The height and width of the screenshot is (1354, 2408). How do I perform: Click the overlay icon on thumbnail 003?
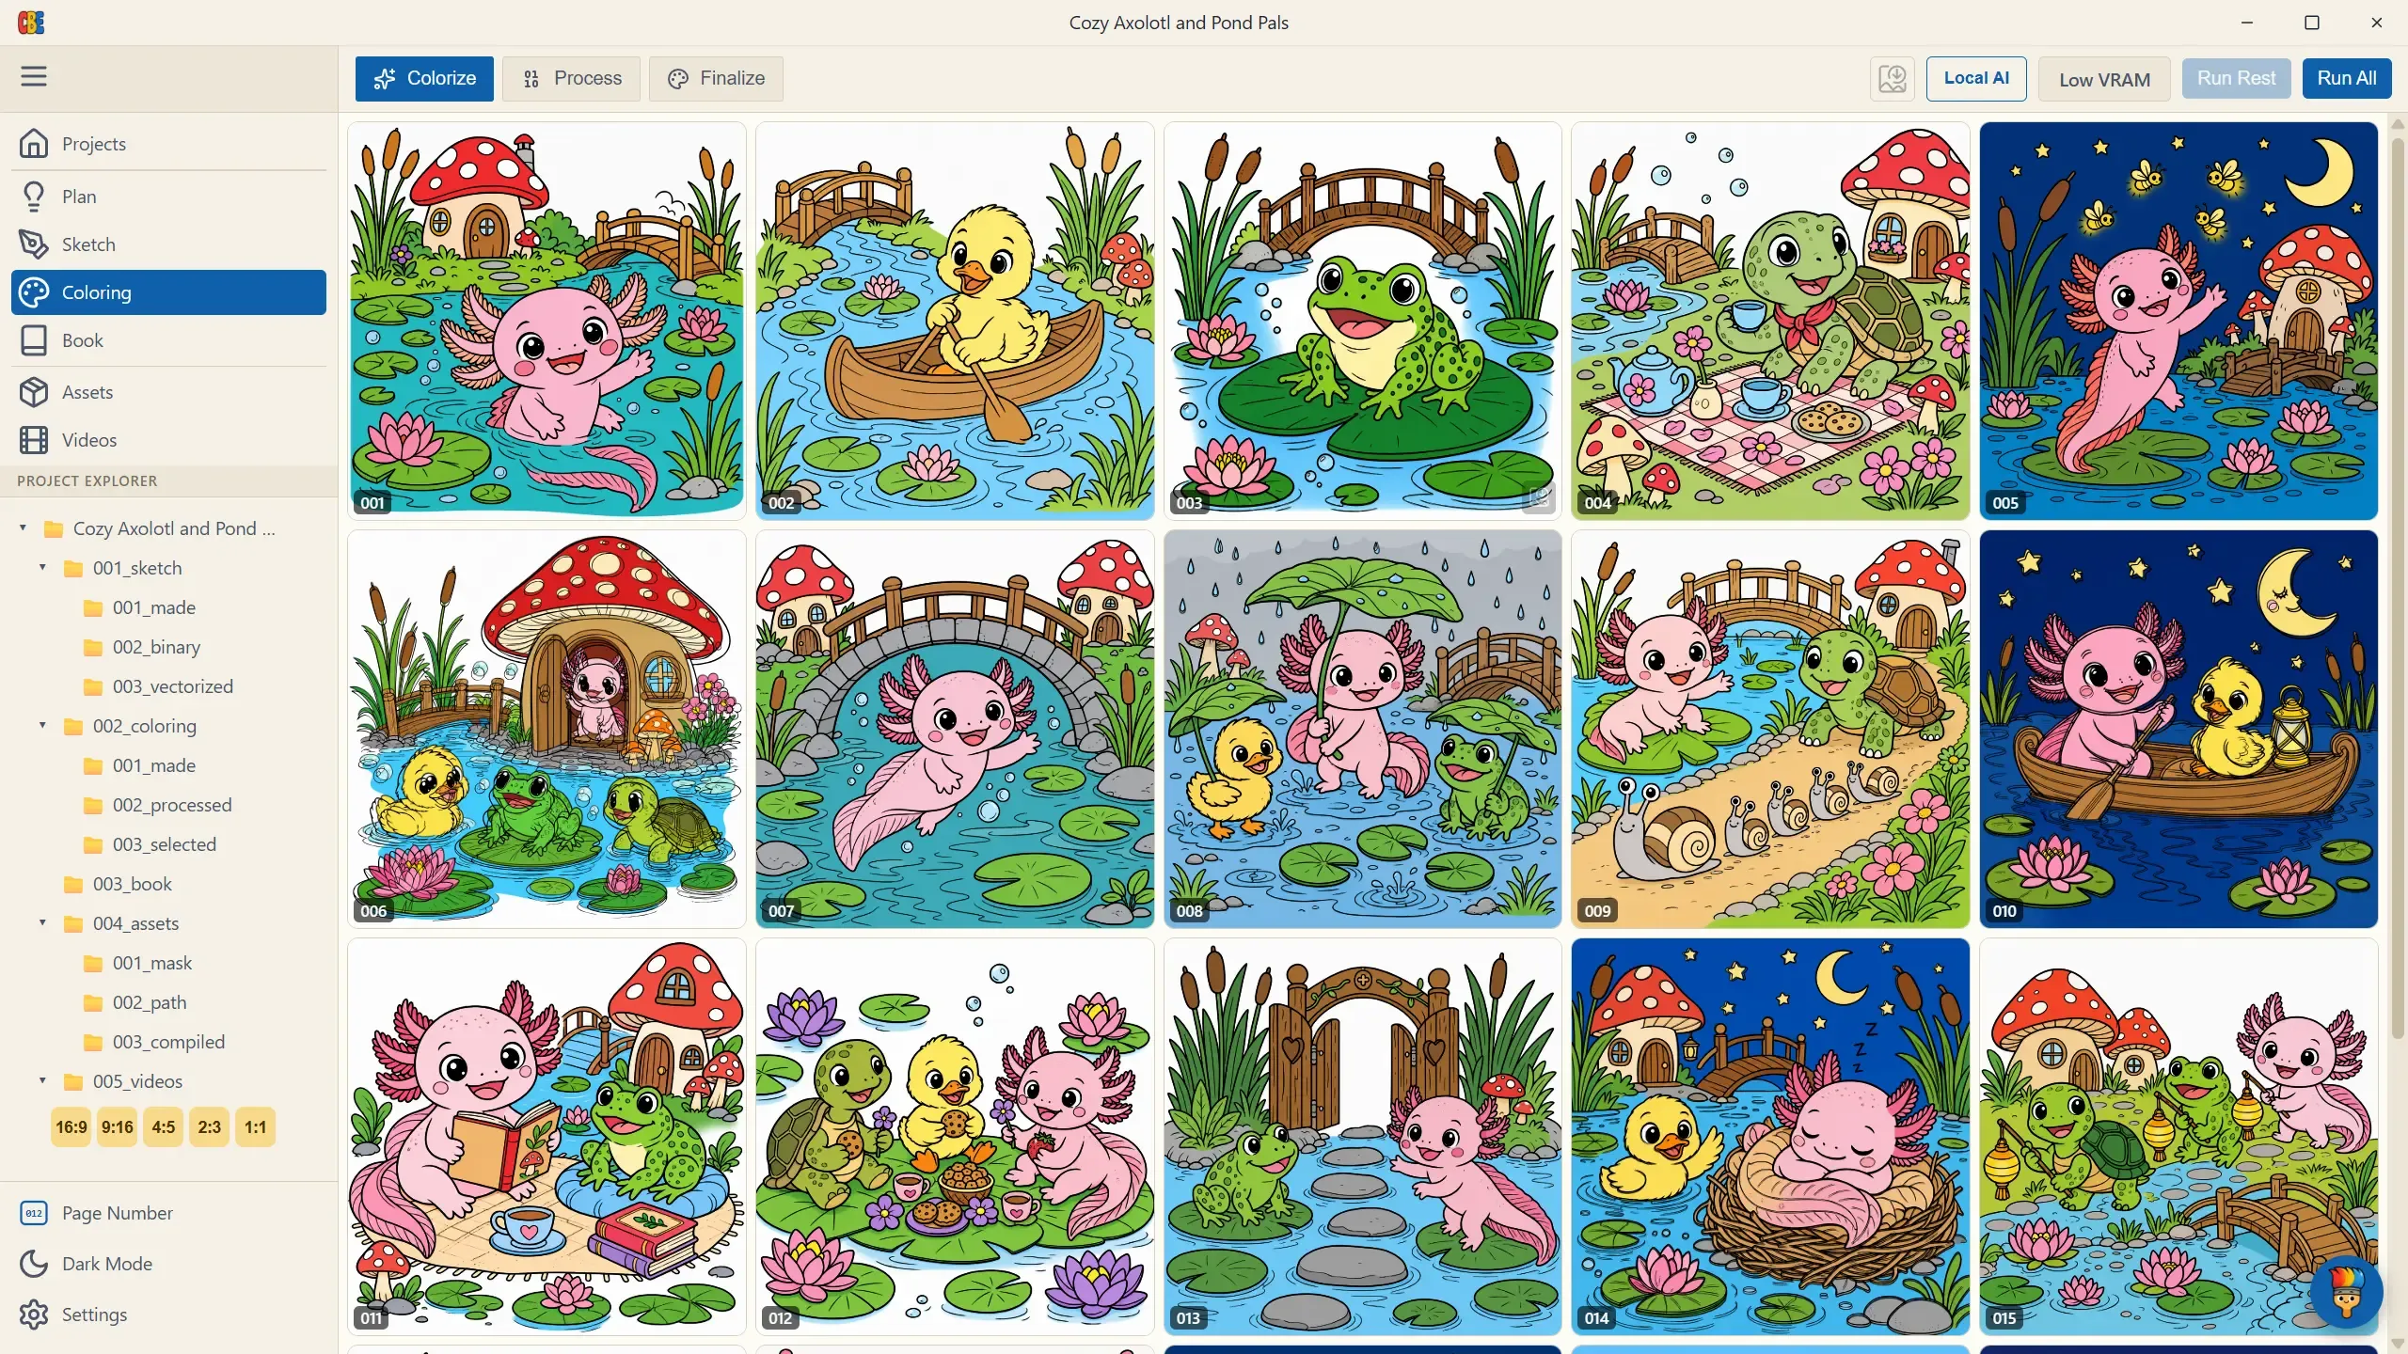[x=1539, y=496]
